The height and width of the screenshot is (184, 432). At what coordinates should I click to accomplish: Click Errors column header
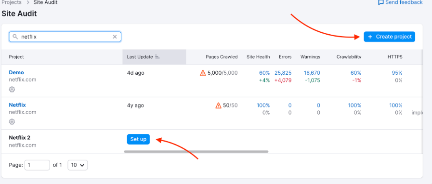coord(285,57)
